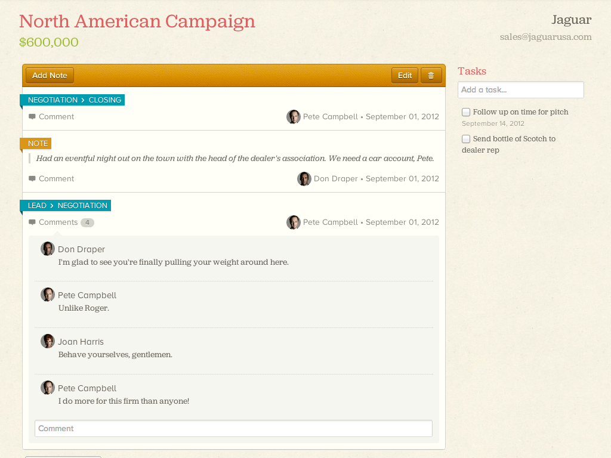Open Comment link under Negotiation > Closing

pyautogui.click(x=56, y=116)
